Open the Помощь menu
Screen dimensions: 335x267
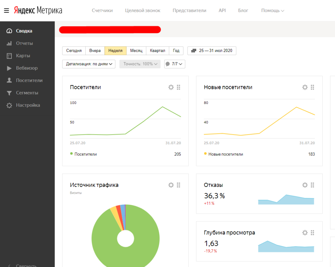273,10
